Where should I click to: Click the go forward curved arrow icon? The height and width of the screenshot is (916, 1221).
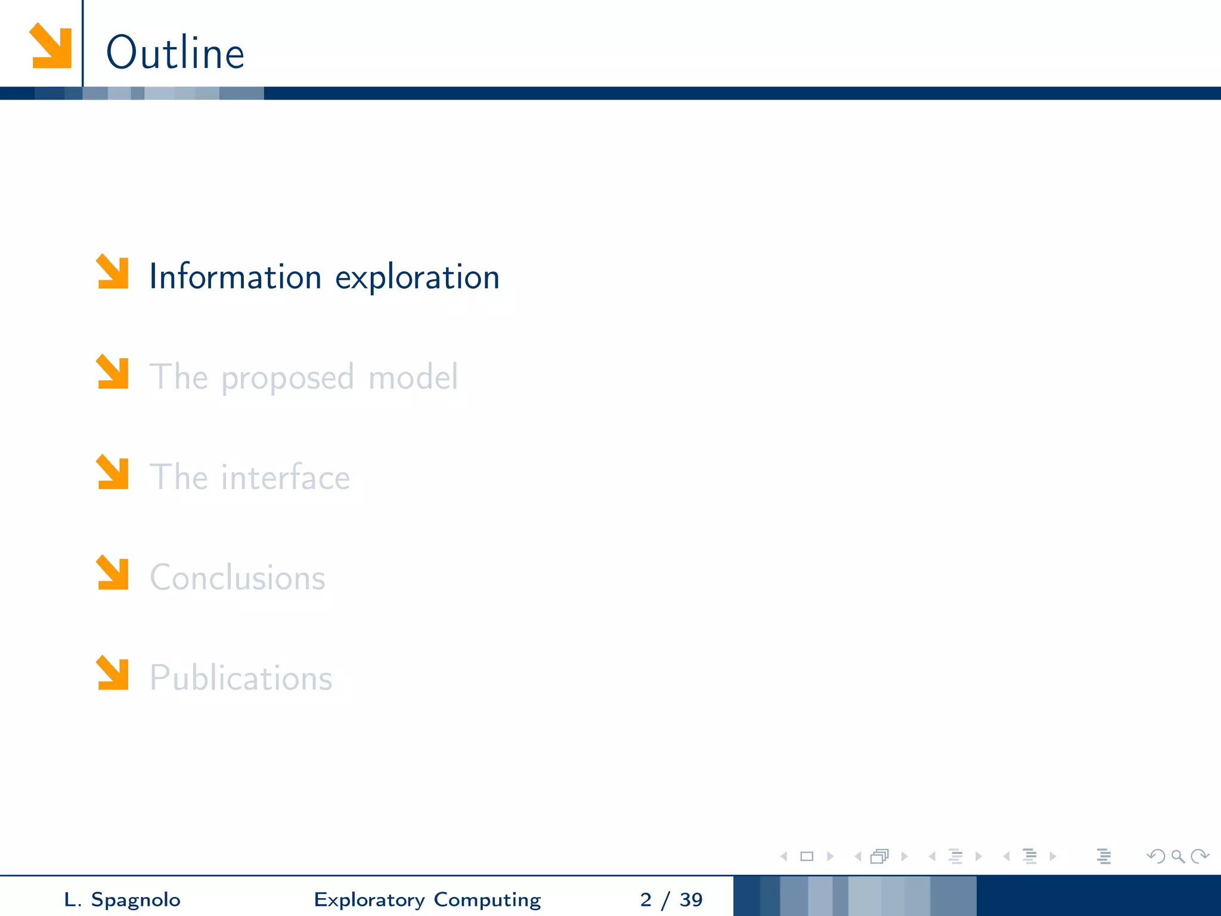(x=1199, y=856)
